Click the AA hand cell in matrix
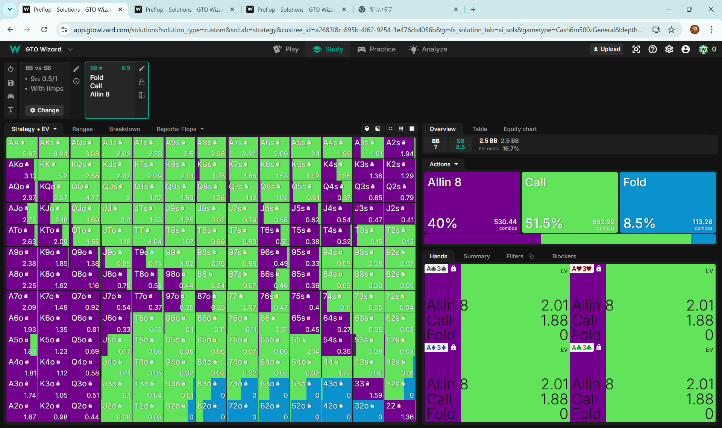The width and height of the screenshot is (722, 428). click(x=22, y=148)
